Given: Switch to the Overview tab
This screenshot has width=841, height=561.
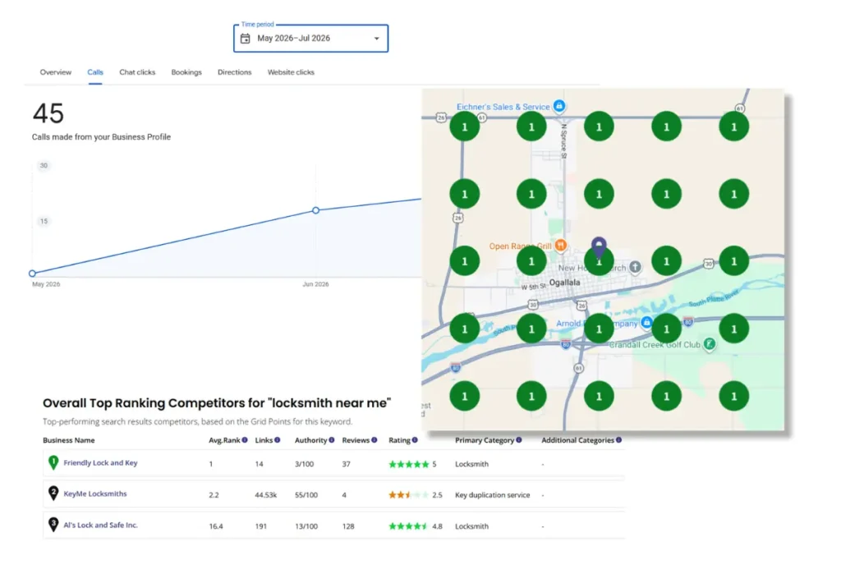Looking at the screenshot, I should click(x=55, y=71).
